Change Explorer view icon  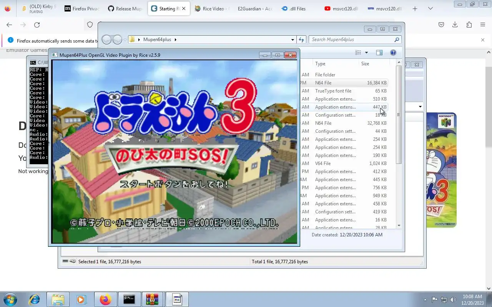point(358,53)
